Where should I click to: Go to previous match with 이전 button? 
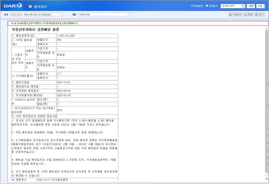click(251, 6)
